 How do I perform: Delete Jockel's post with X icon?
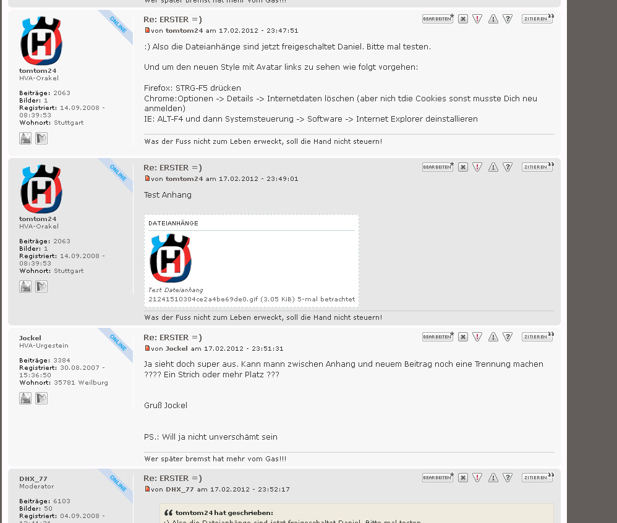463,337
